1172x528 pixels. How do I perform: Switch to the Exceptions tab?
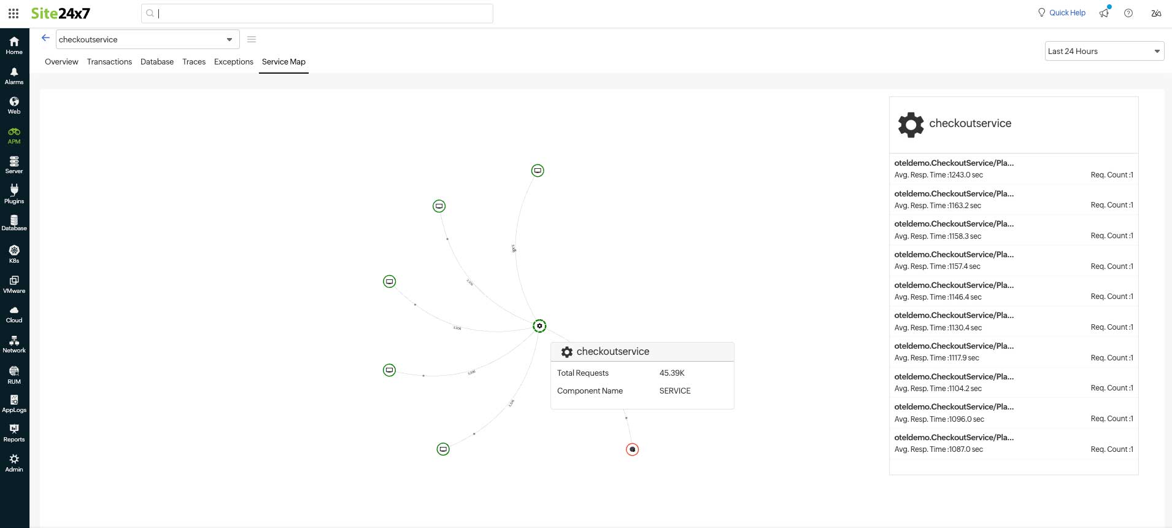coord(233,61)
